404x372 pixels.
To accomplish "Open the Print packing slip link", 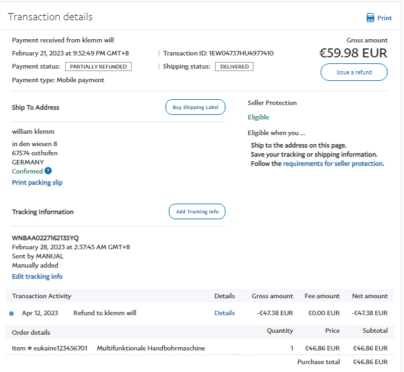I will coord(37,183).
